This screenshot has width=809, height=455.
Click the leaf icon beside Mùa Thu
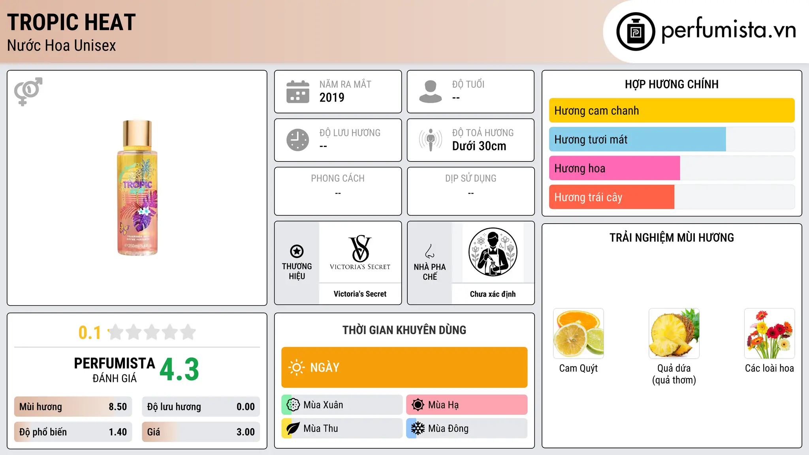click(293, 429)
